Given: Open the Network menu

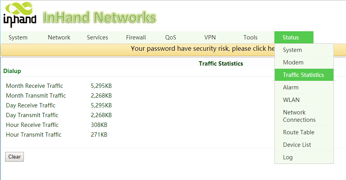Looking at the screenshot, I should click(x=59, y=37).
